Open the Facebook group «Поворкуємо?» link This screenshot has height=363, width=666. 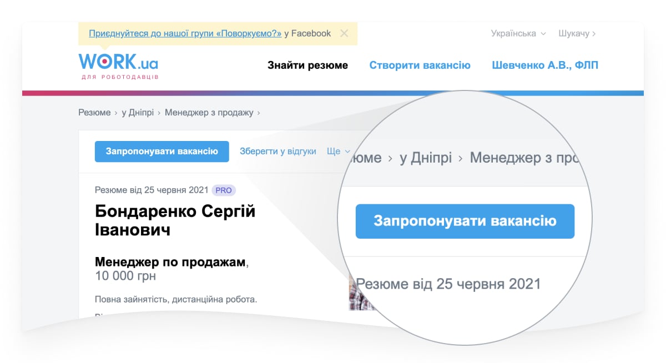point(185,33)
